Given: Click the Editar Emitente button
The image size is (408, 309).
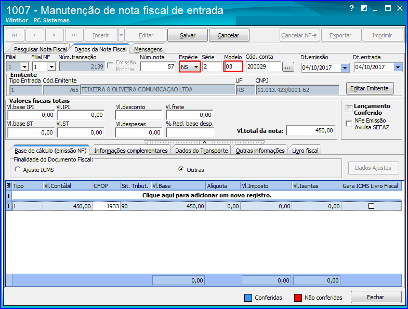Looking at the screenshot, I should (x=370, y=88).
